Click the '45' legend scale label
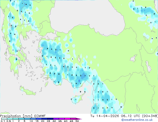 click(71, 121)
